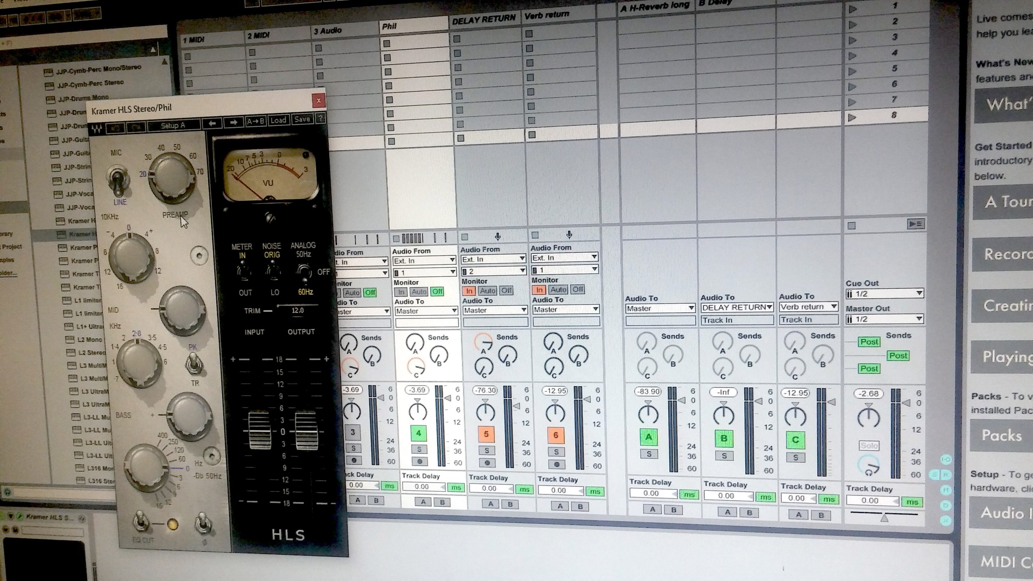
Task: Open DELAY RETURN Audio To dropdown
Action: tap(737, 307)
